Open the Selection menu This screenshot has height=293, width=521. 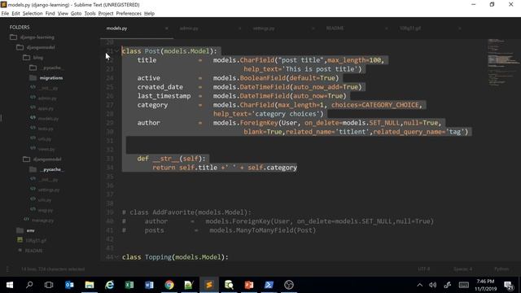(x=33, y=13)
